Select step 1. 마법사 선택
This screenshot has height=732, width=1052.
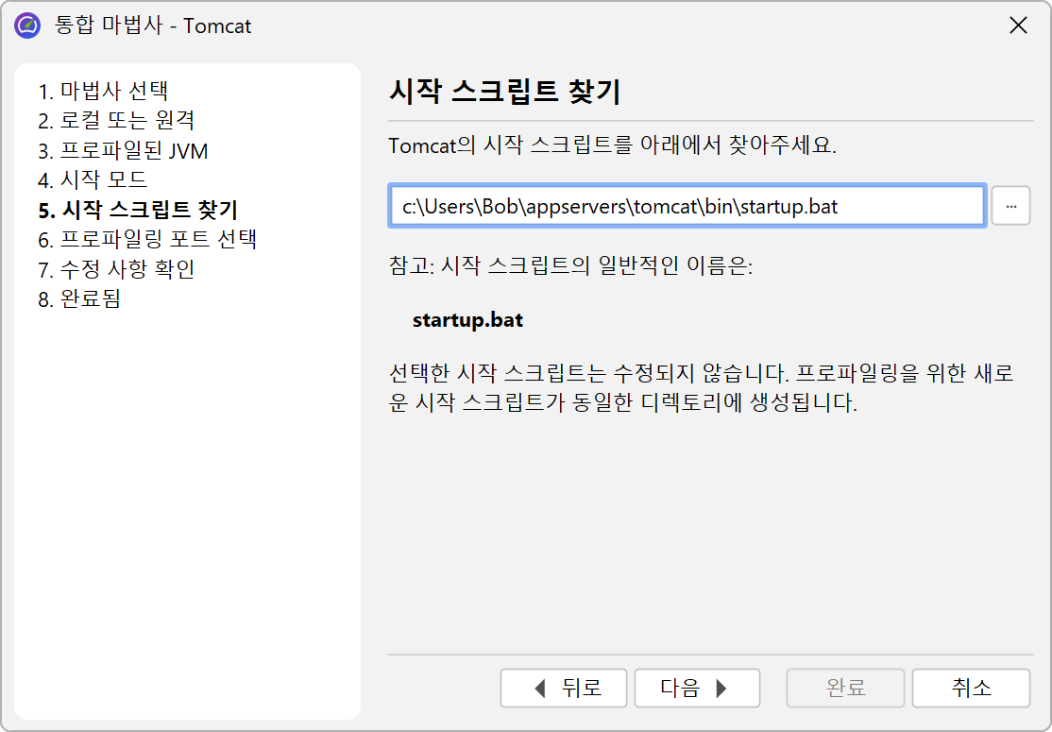point(103,91)
